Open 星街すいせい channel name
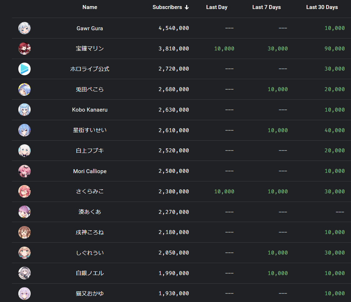 90,130
